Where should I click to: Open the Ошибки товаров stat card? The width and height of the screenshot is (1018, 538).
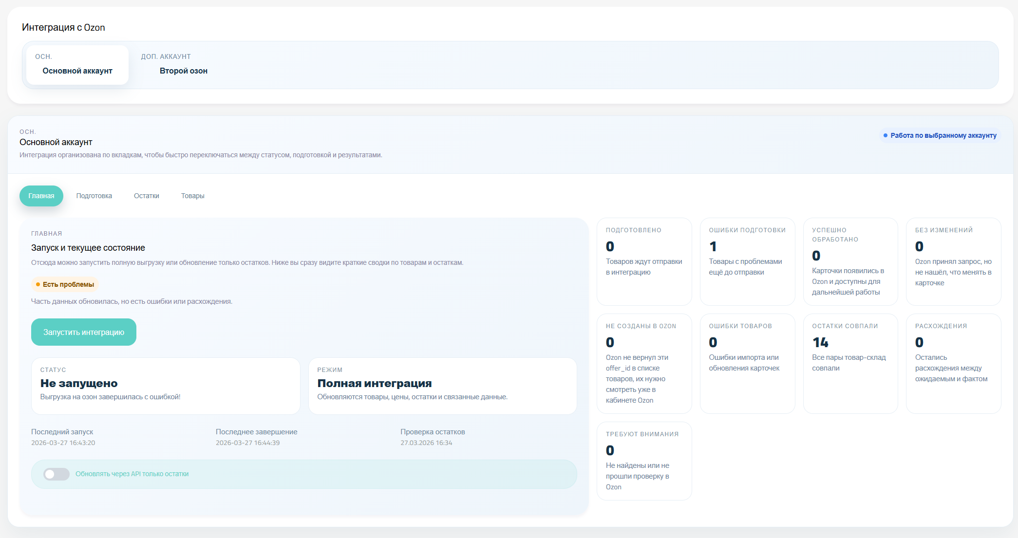coord(747,364)
